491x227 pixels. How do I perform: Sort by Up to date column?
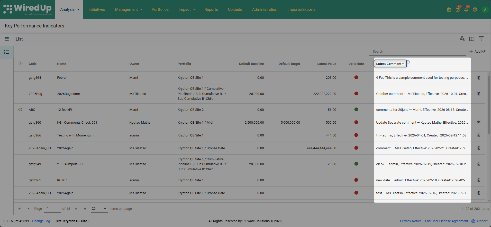coord(356,64)
